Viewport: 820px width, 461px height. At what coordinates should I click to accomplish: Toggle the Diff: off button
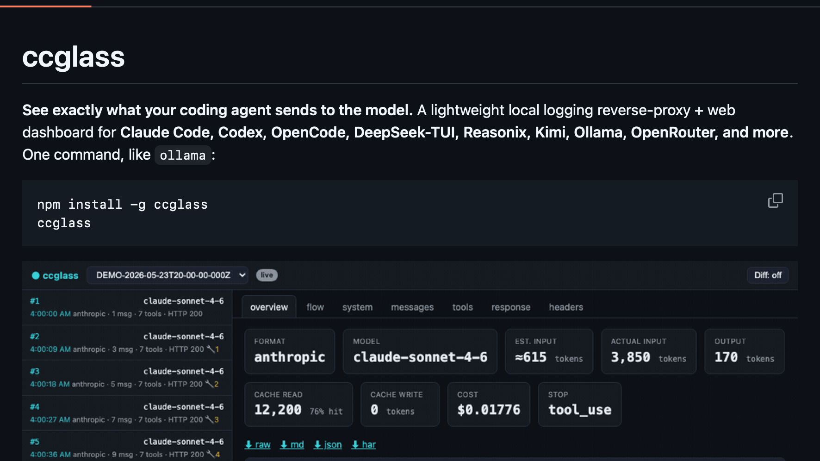coord(768,275)
